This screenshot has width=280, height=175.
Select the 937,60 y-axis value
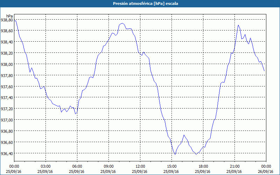point(7,86)
